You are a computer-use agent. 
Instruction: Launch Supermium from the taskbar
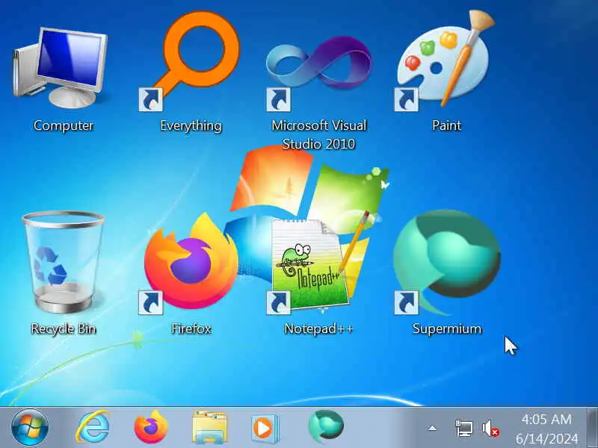click(326, 426)
